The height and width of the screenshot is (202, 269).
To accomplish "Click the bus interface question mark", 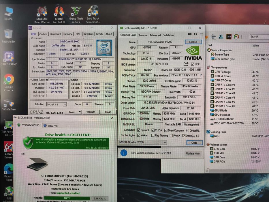I will tap(201, 75).
